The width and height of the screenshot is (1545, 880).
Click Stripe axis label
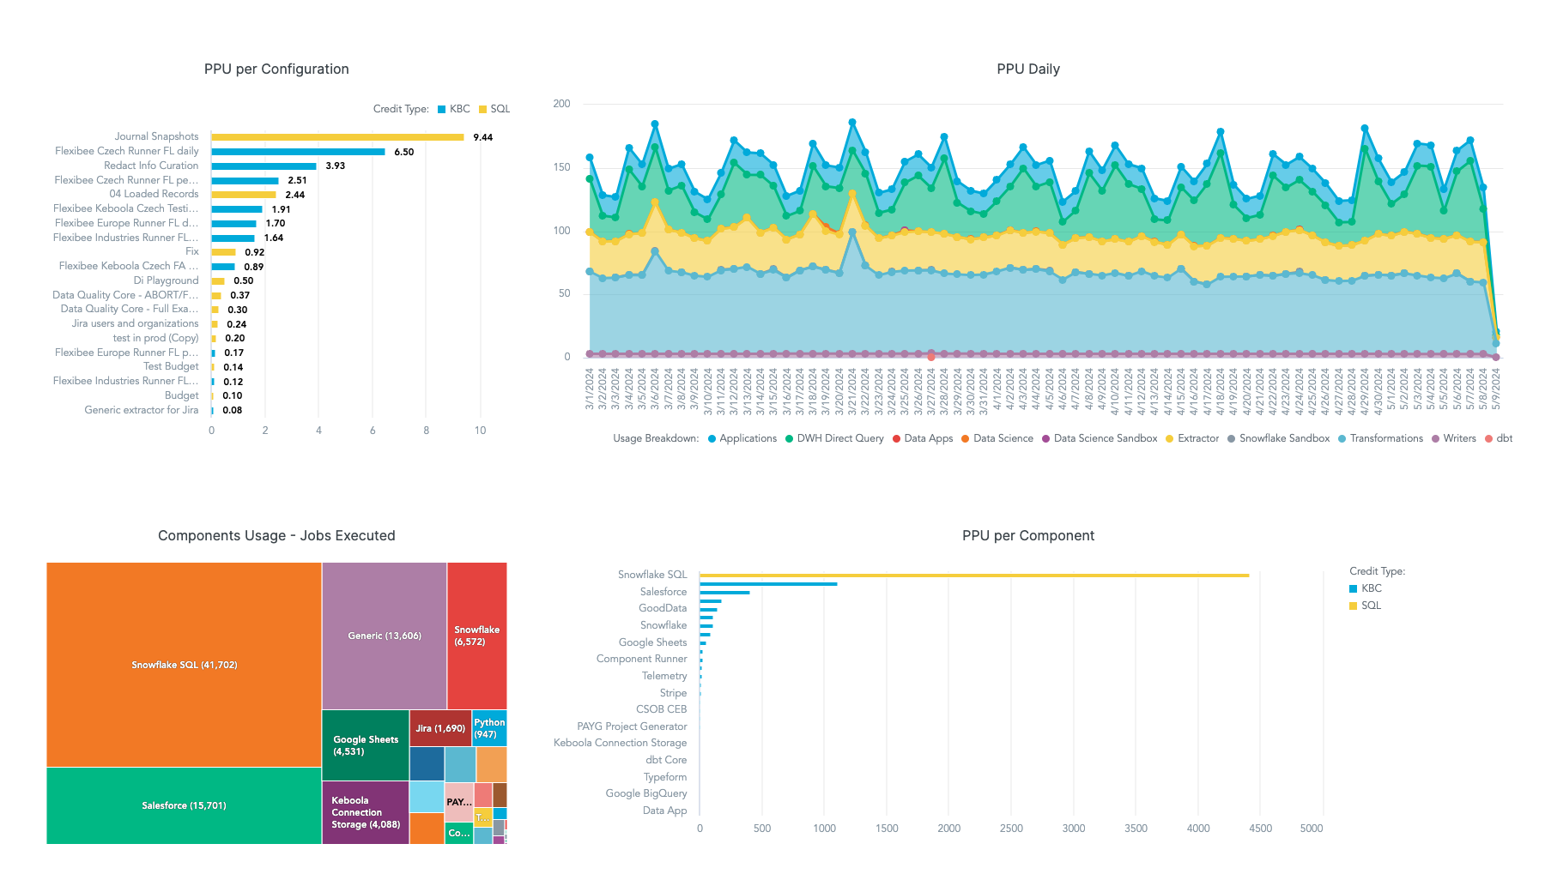coord(673,693)
